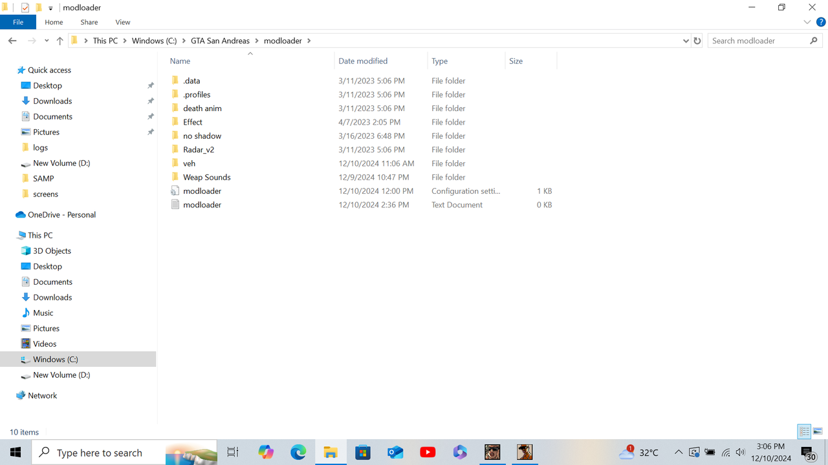
Task: Switch to the Home ribbon tab
Action: (x=54, y=22)
